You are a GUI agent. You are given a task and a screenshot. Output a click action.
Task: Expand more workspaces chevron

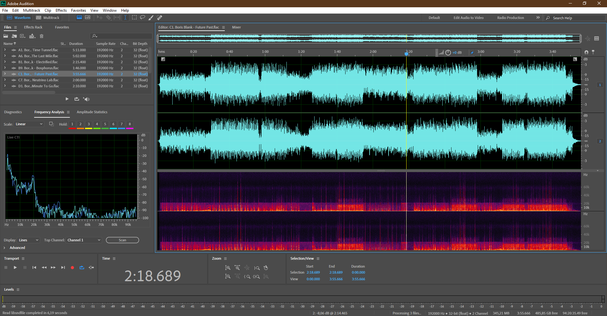click(x=538, y=18)
